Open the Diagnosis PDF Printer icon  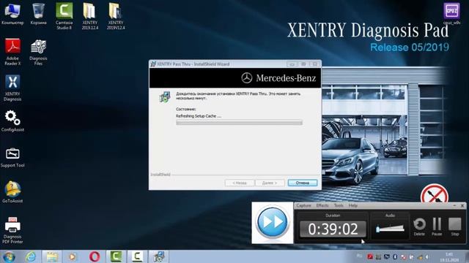(x=12, y=230)
